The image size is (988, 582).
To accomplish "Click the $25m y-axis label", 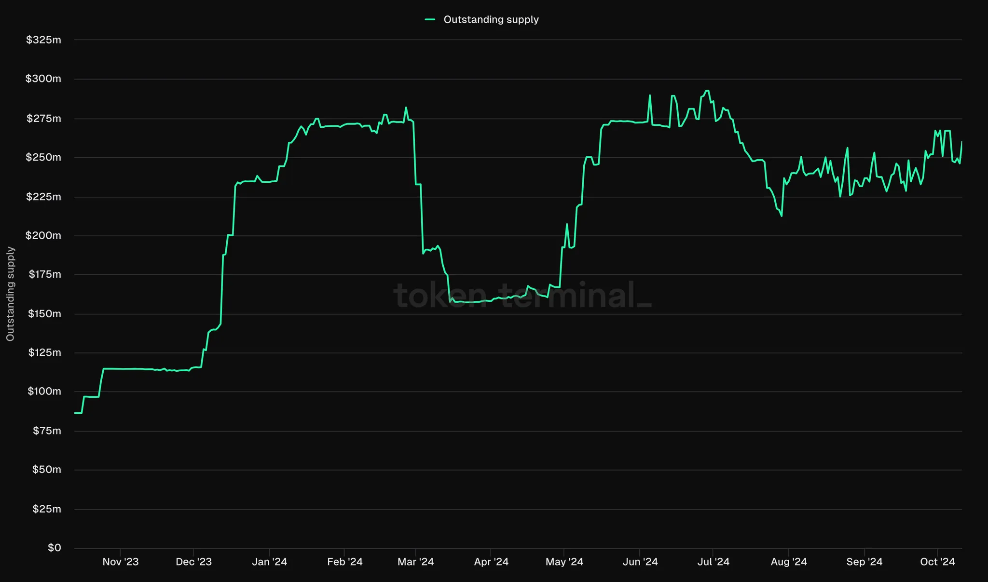I will [47, 509].
